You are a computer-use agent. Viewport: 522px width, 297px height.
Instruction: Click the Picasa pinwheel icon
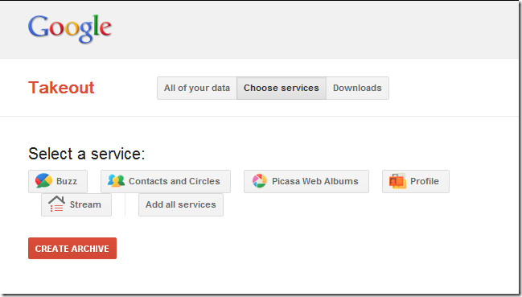(259, 181)
